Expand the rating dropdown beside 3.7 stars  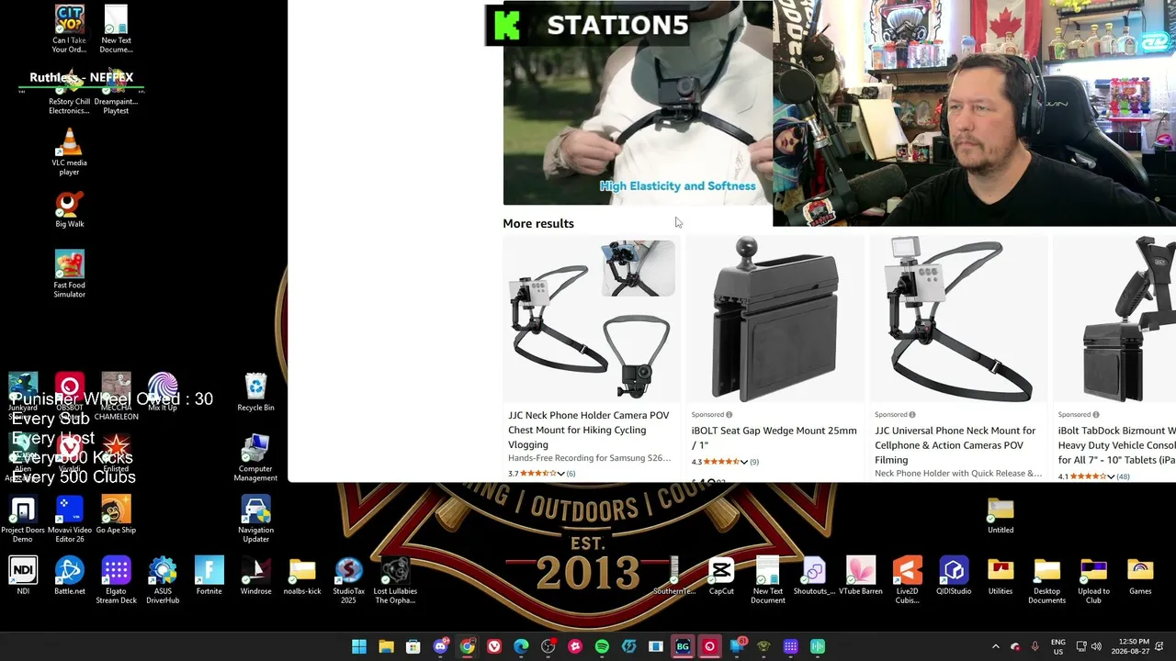[560, 474]
